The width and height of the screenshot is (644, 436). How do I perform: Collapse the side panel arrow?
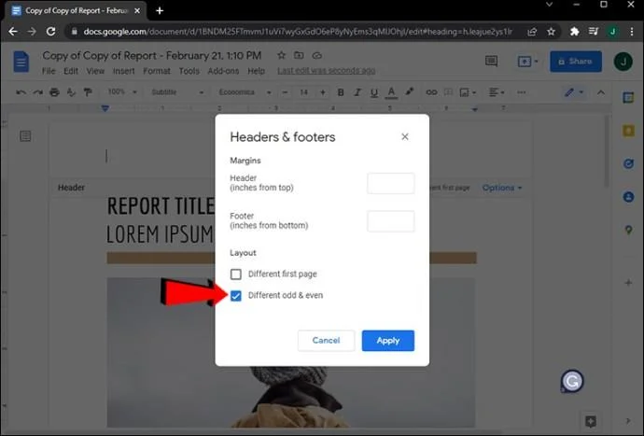(628, 421)
